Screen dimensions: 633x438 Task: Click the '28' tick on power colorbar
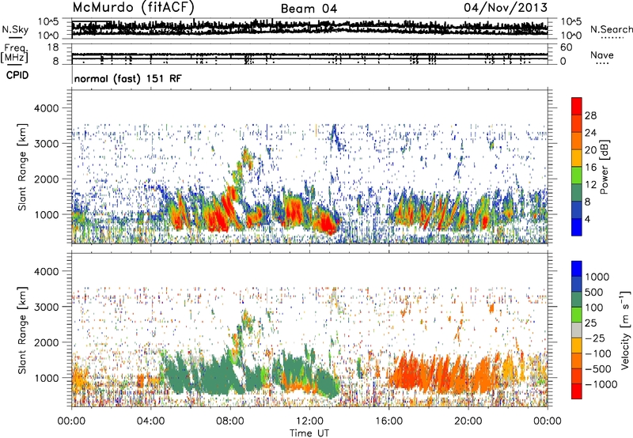(x=590, y=115)
